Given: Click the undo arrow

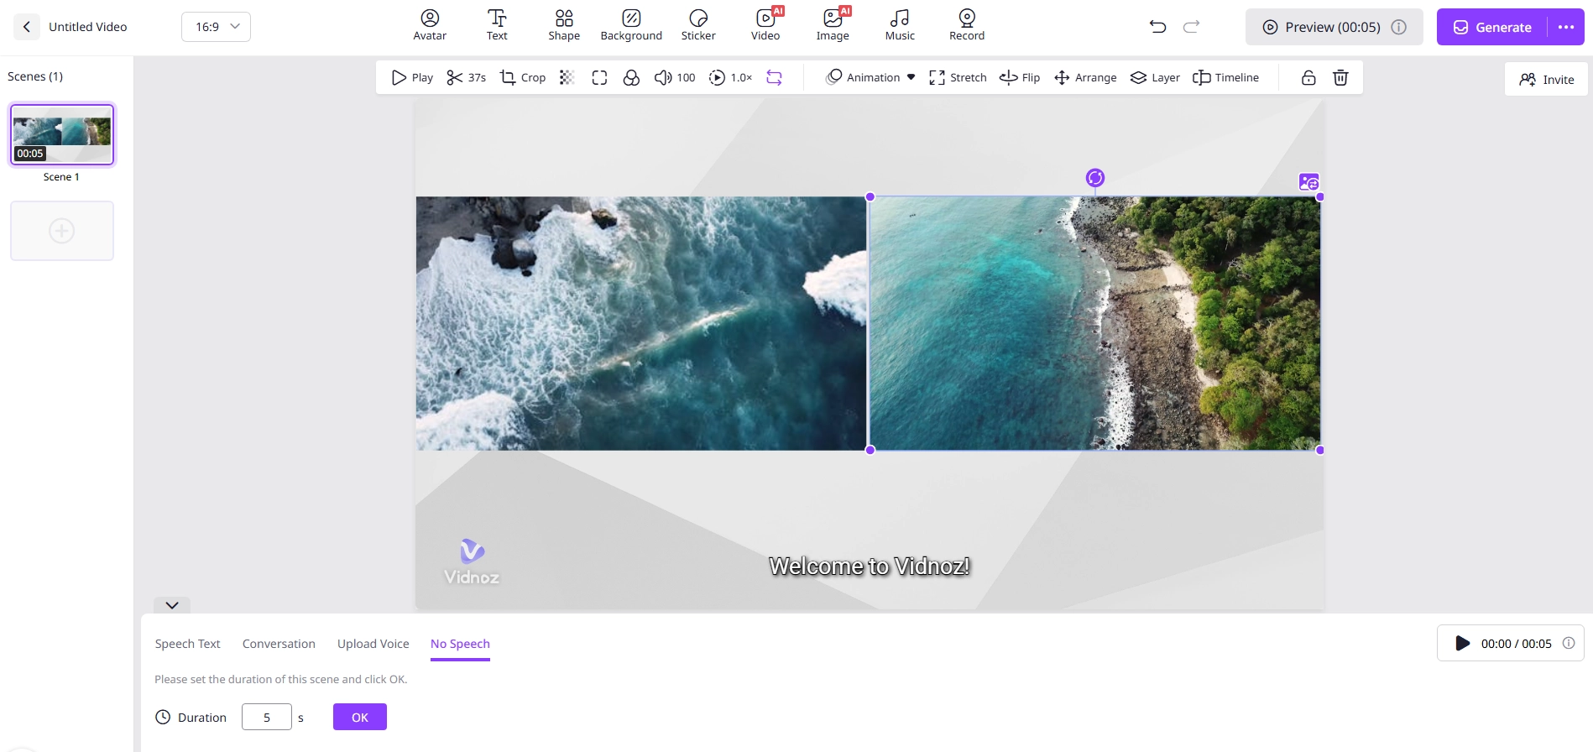Looking at the screenshot, I should coord(1157,27).
